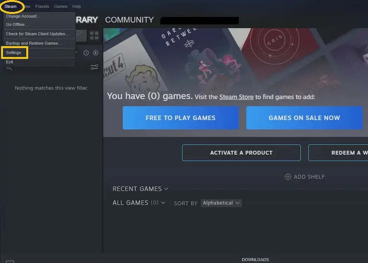Open the Downloads bar at bottom
This screenshot has width=368, height=263.
255,260
